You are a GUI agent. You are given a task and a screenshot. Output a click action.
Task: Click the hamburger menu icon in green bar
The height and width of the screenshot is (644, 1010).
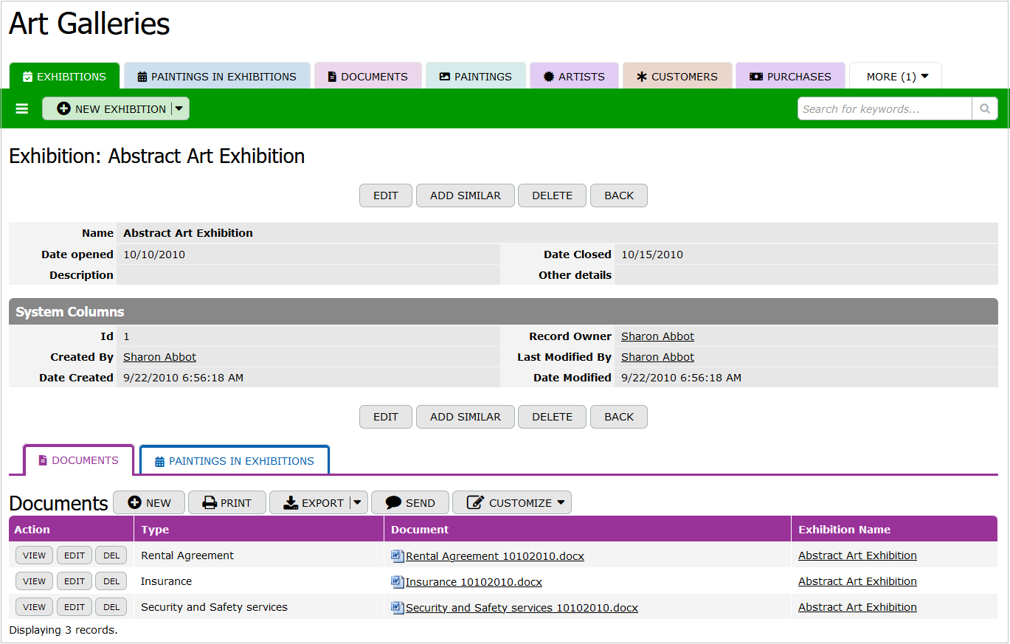point(22,109)
